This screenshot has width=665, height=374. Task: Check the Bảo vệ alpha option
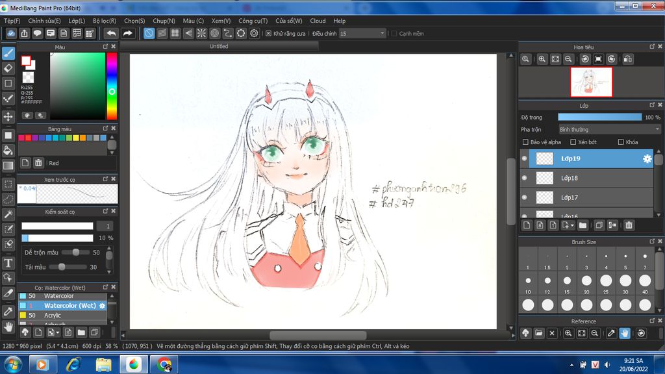525,142
